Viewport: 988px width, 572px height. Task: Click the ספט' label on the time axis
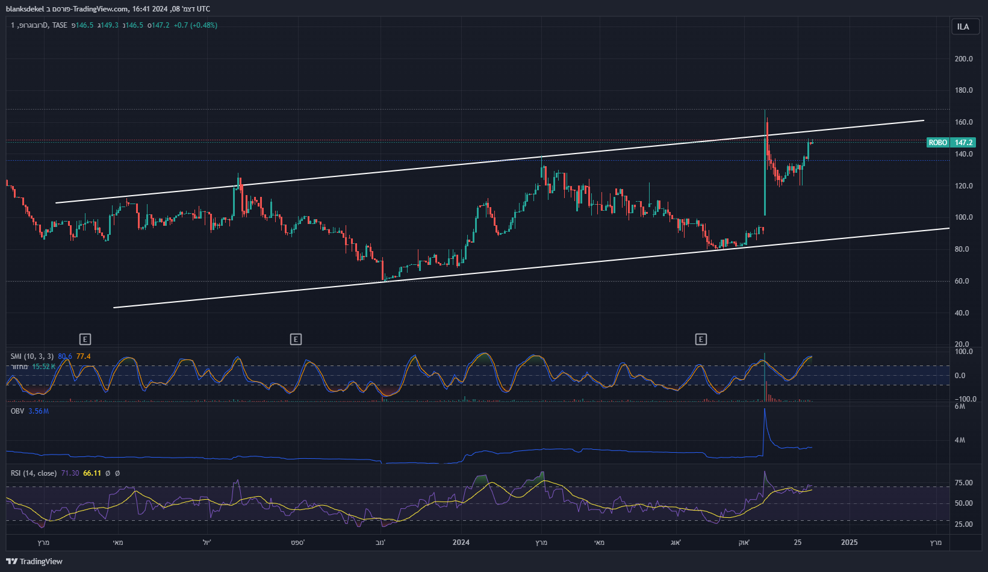click(x=298, y=542)
